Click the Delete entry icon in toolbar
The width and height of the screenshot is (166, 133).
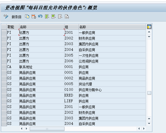[34, 17]
